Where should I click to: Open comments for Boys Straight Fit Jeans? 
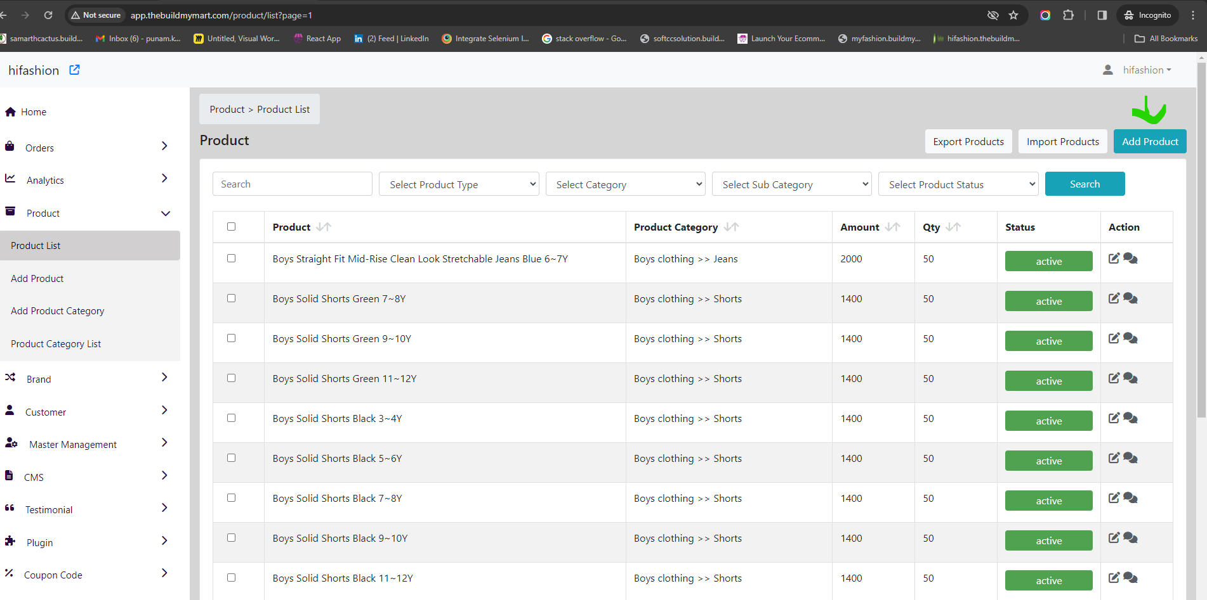(x=1130, y=259)
